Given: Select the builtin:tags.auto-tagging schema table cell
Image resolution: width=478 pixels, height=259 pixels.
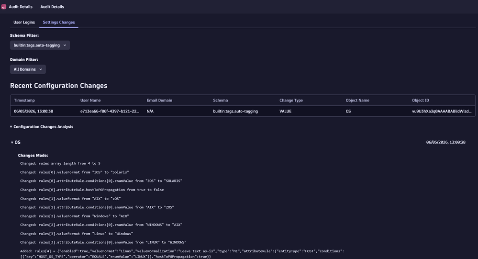Looking at the screenshot, I should 235,112.
